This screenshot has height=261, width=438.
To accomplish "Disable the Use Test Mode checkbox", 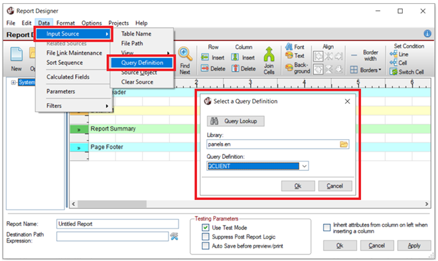I will click(205, 227).
